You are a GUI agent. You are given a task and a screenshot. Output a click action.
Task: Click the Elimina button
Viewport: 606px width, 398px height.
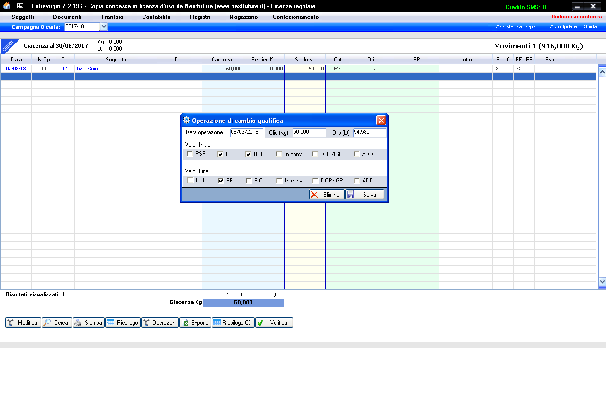click(327, 195)
